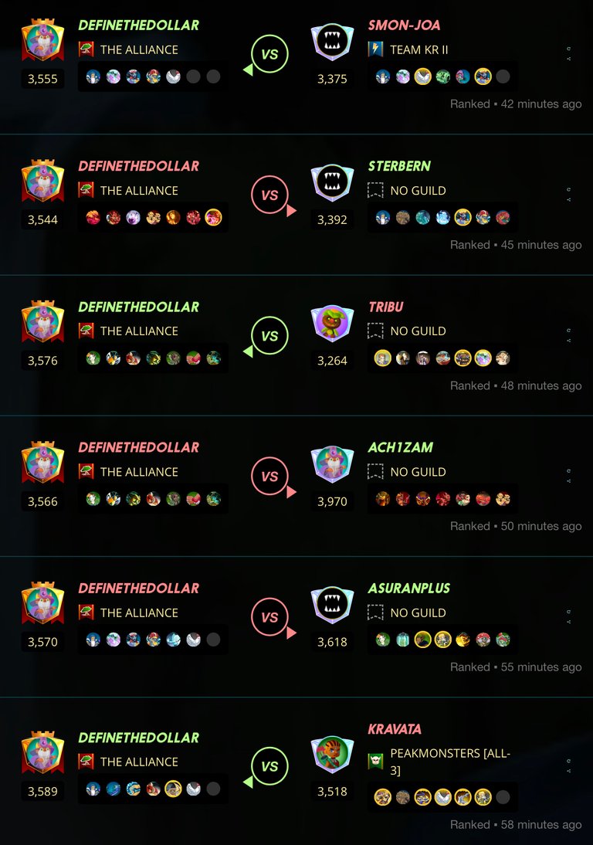Click the replay icon on SMON-JOA battle
Viewport: 593px width, 845px height.
569,49
